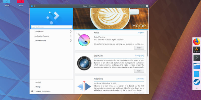Open the Graphics category link on Krita
The image size is (201, 100).
click(141, 33)
